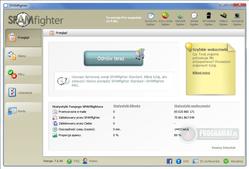Open DRIVER fighter tool
Screen dimensions: 249x169
(x=180, y=19)
